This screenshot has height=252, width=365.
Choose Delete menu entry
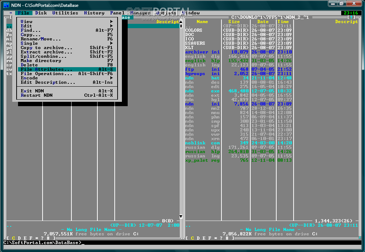(67, 65)
